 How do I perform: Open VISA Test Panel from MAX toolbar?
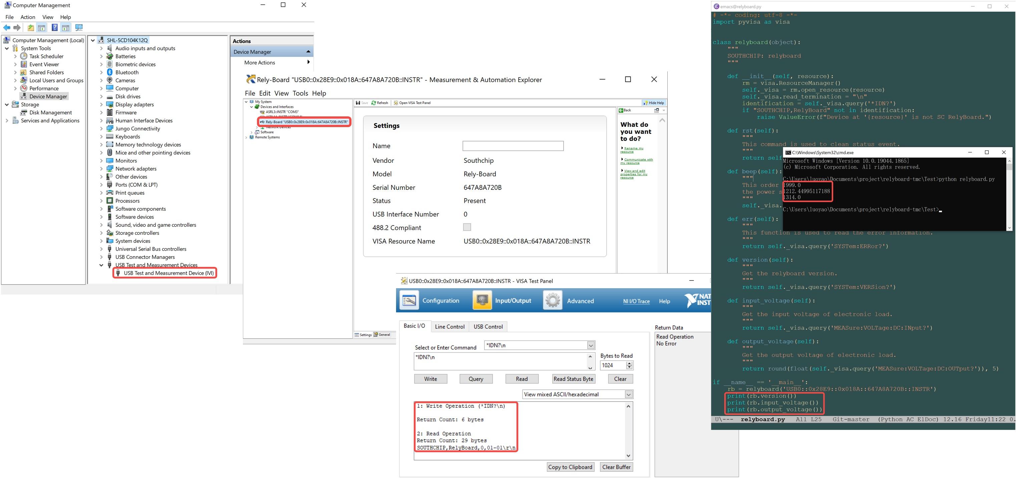pos(412,103)
